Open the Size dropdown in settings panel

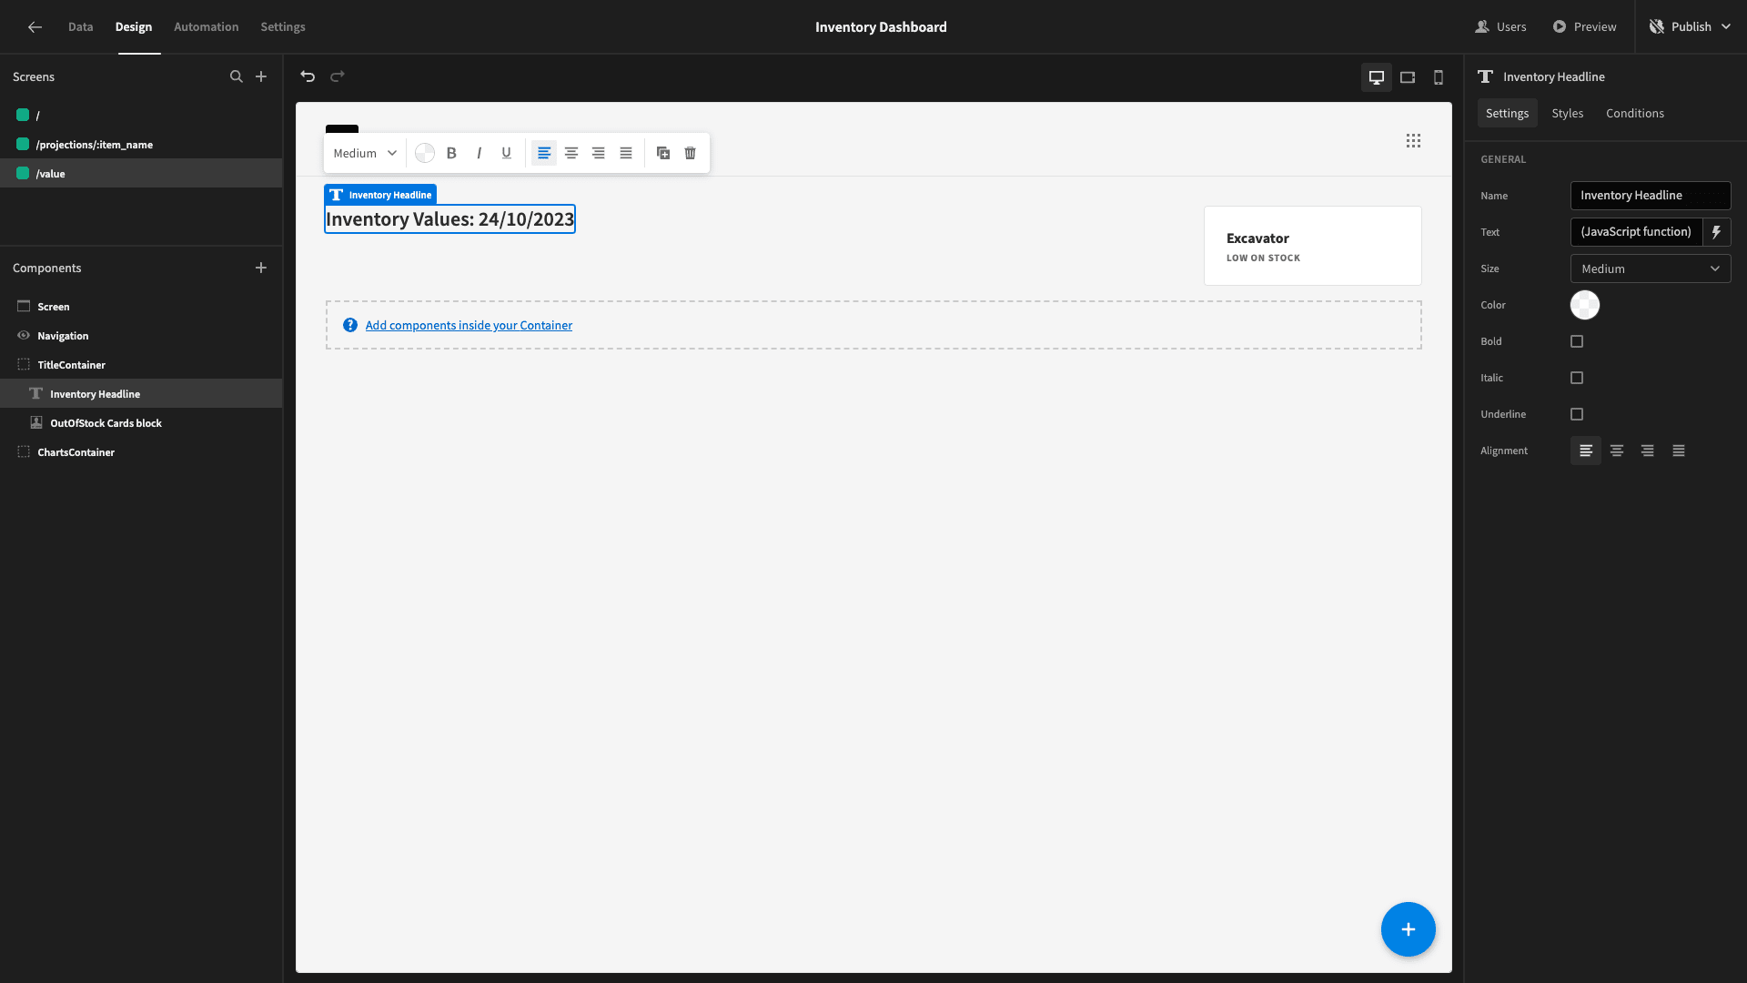click(x=1651, y=269)
